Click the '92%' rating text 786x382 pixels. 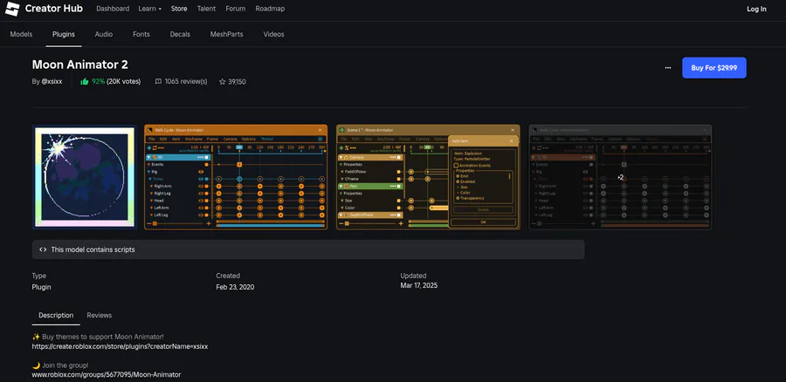[98, 81]
